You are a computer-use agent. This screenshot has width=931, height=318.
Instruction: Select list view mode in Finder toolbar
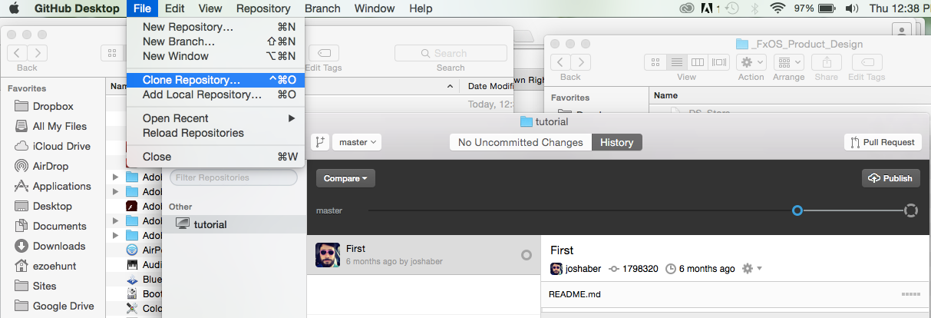coord(677,62)
